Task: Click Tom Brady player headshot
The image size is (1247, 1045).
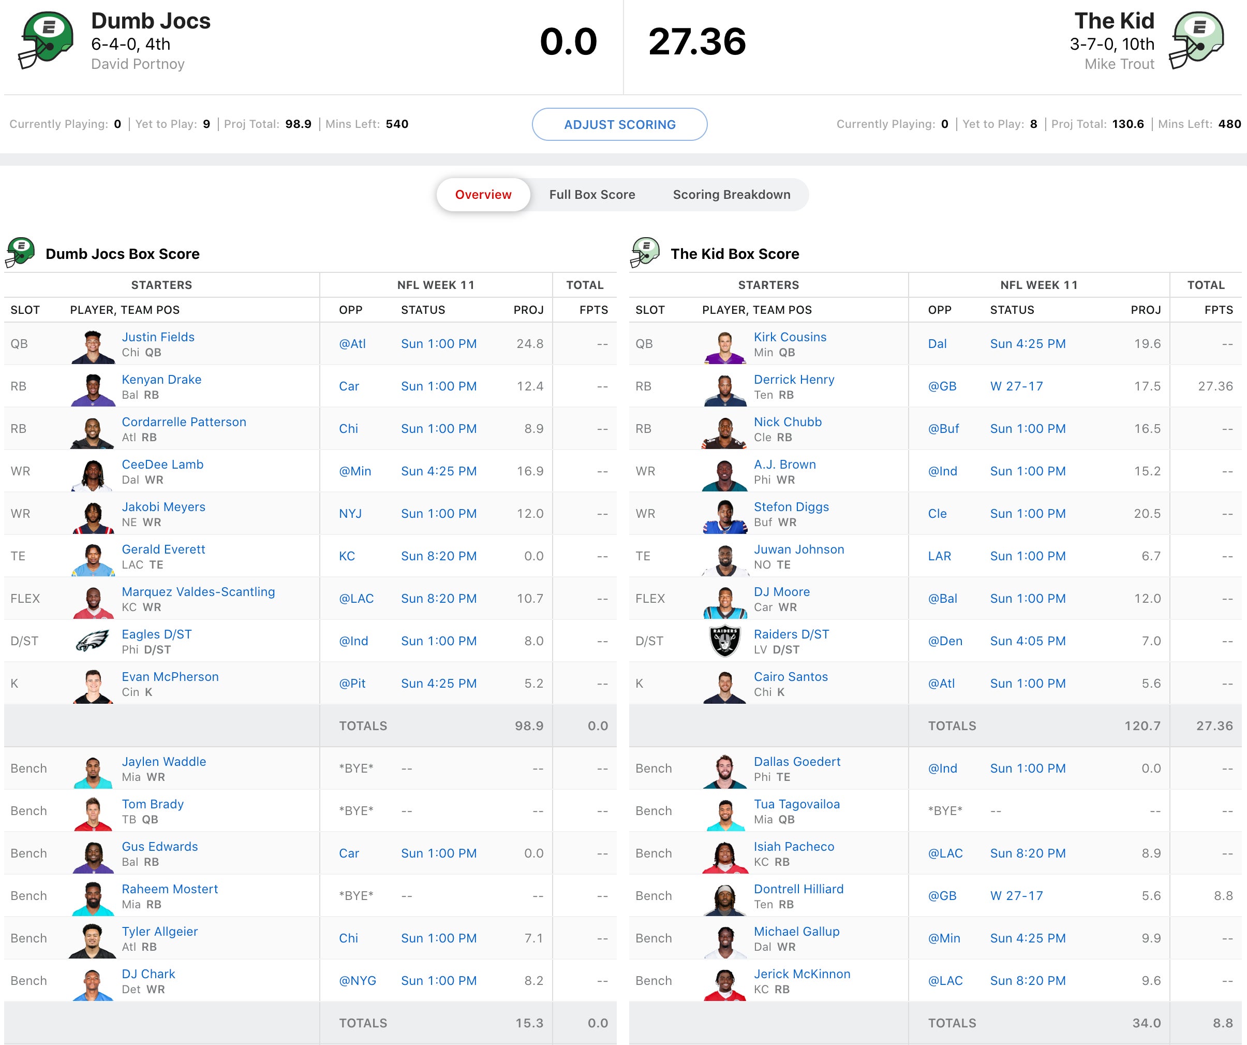Action: coord(93,813)
